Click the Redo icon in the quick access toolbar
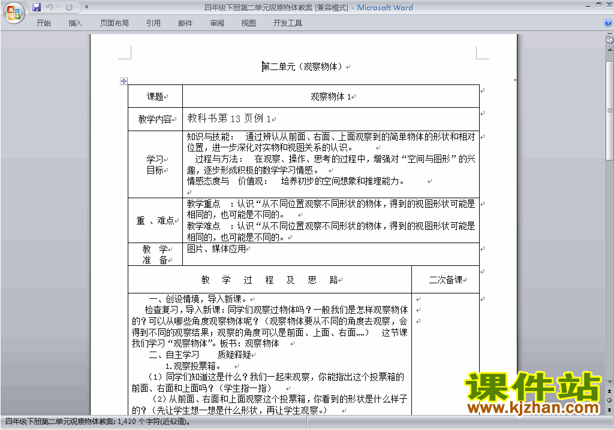 (x=69, y=7)
